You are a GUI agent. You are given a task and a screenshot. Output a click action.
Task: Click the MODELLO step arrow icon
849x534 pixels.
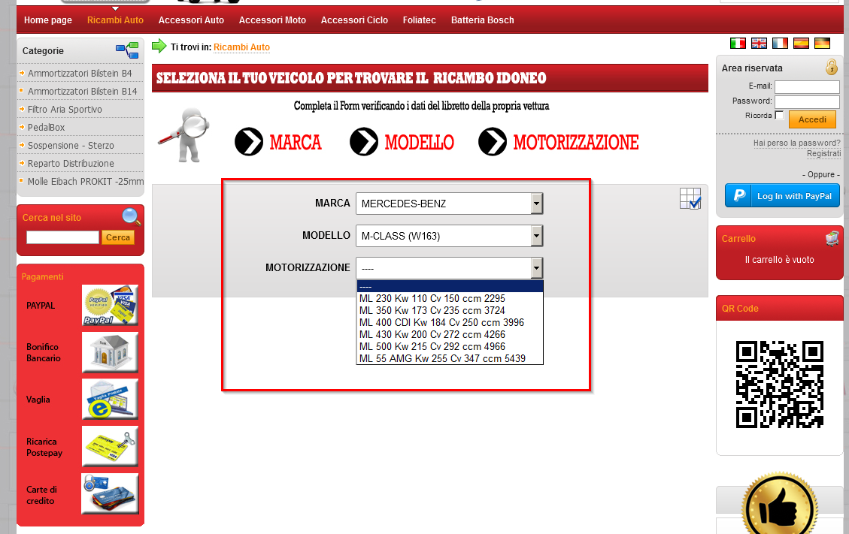tap(364, 142)
